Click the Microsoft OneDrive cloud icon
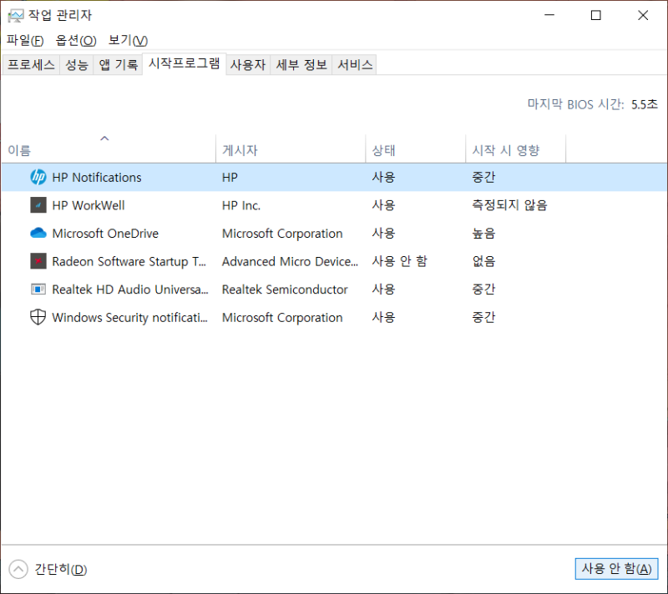The image size is (668, 594). point(38,233)
